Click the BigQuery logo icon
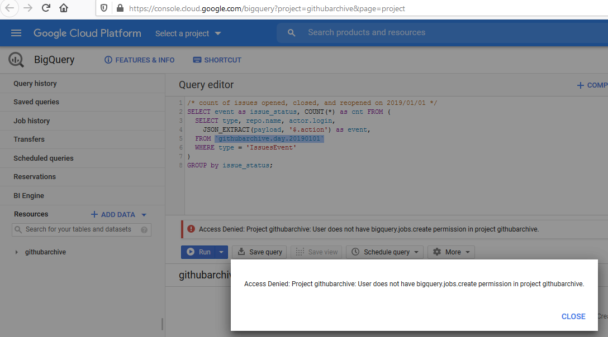 pyautogui.click(x=16, y=60)
